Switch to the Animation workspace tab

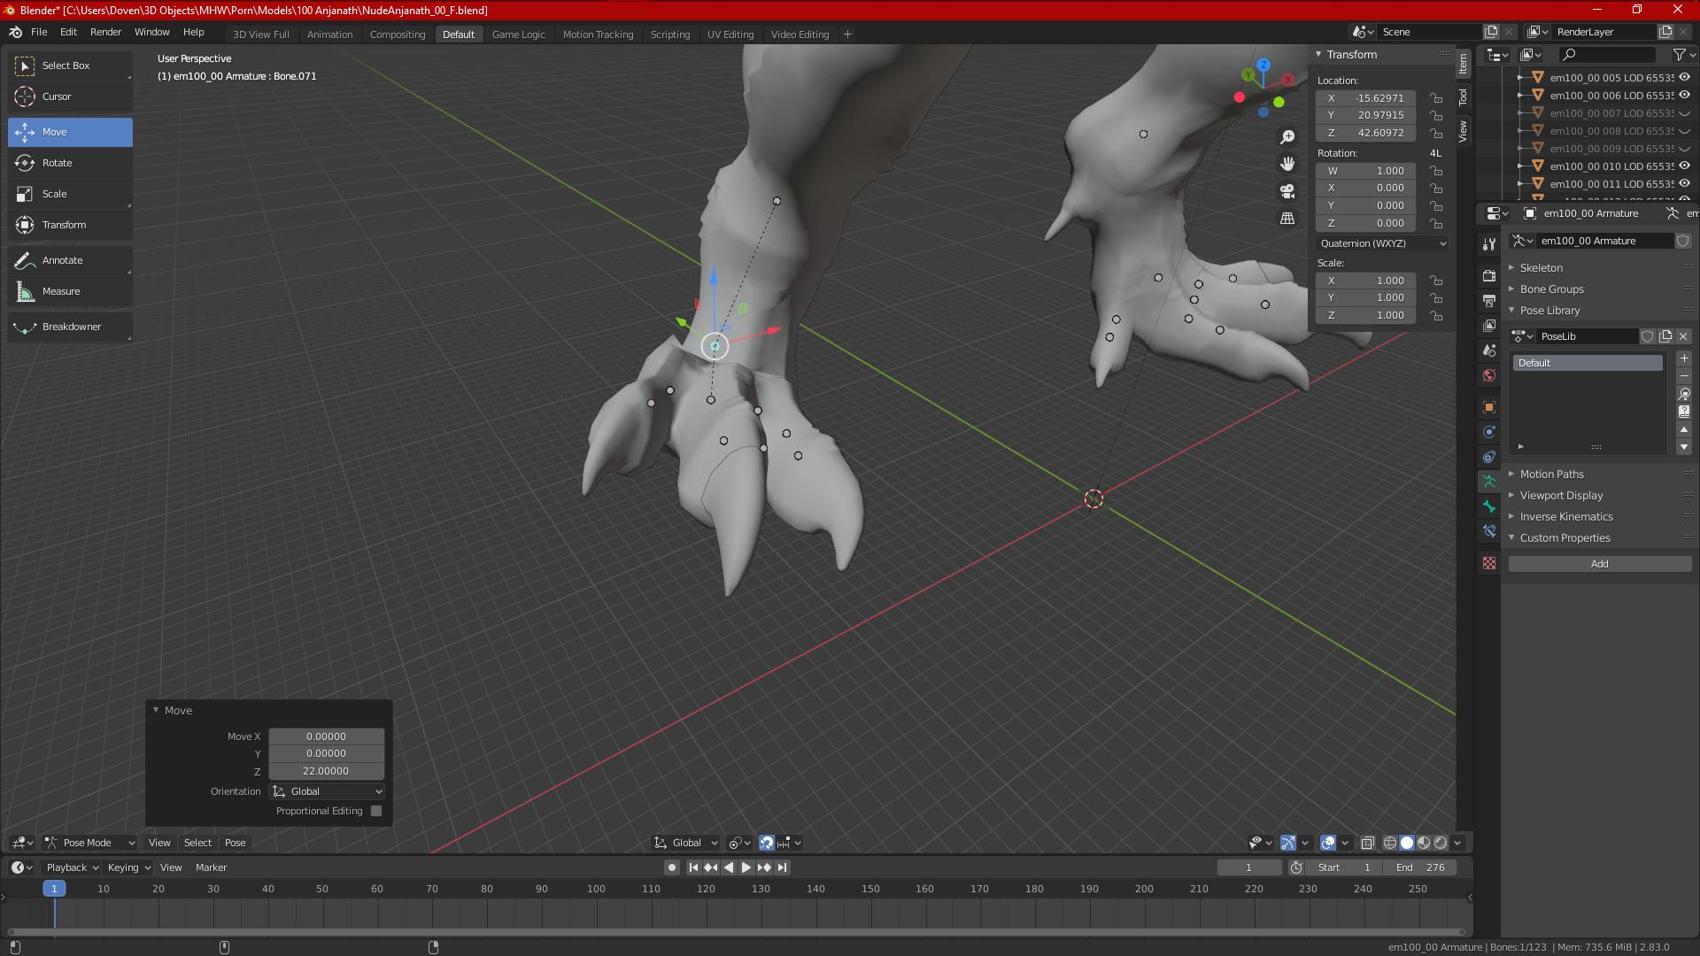(329, 35)
